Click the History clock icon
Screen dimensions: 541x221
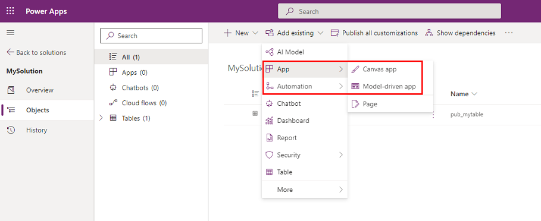[11, 130]
